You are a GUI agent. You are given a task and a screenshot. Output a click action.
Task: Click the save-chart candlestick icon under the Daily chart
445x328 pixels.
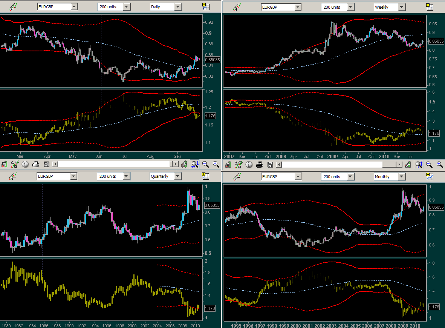click(4, 164)
